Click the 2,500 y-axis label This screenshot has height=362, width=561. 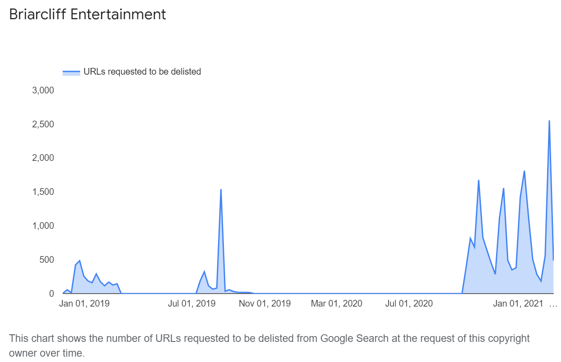43,124
